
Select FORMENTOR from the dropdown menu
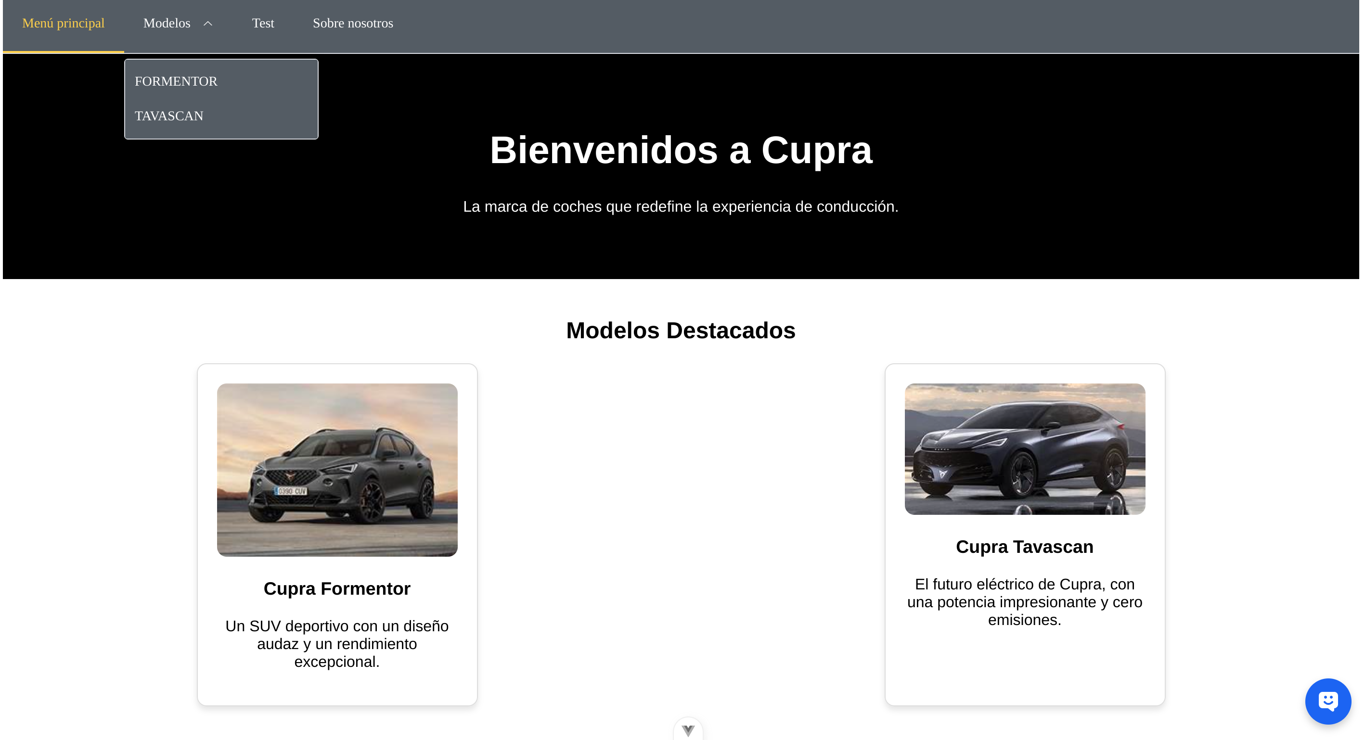click(176, 81)
